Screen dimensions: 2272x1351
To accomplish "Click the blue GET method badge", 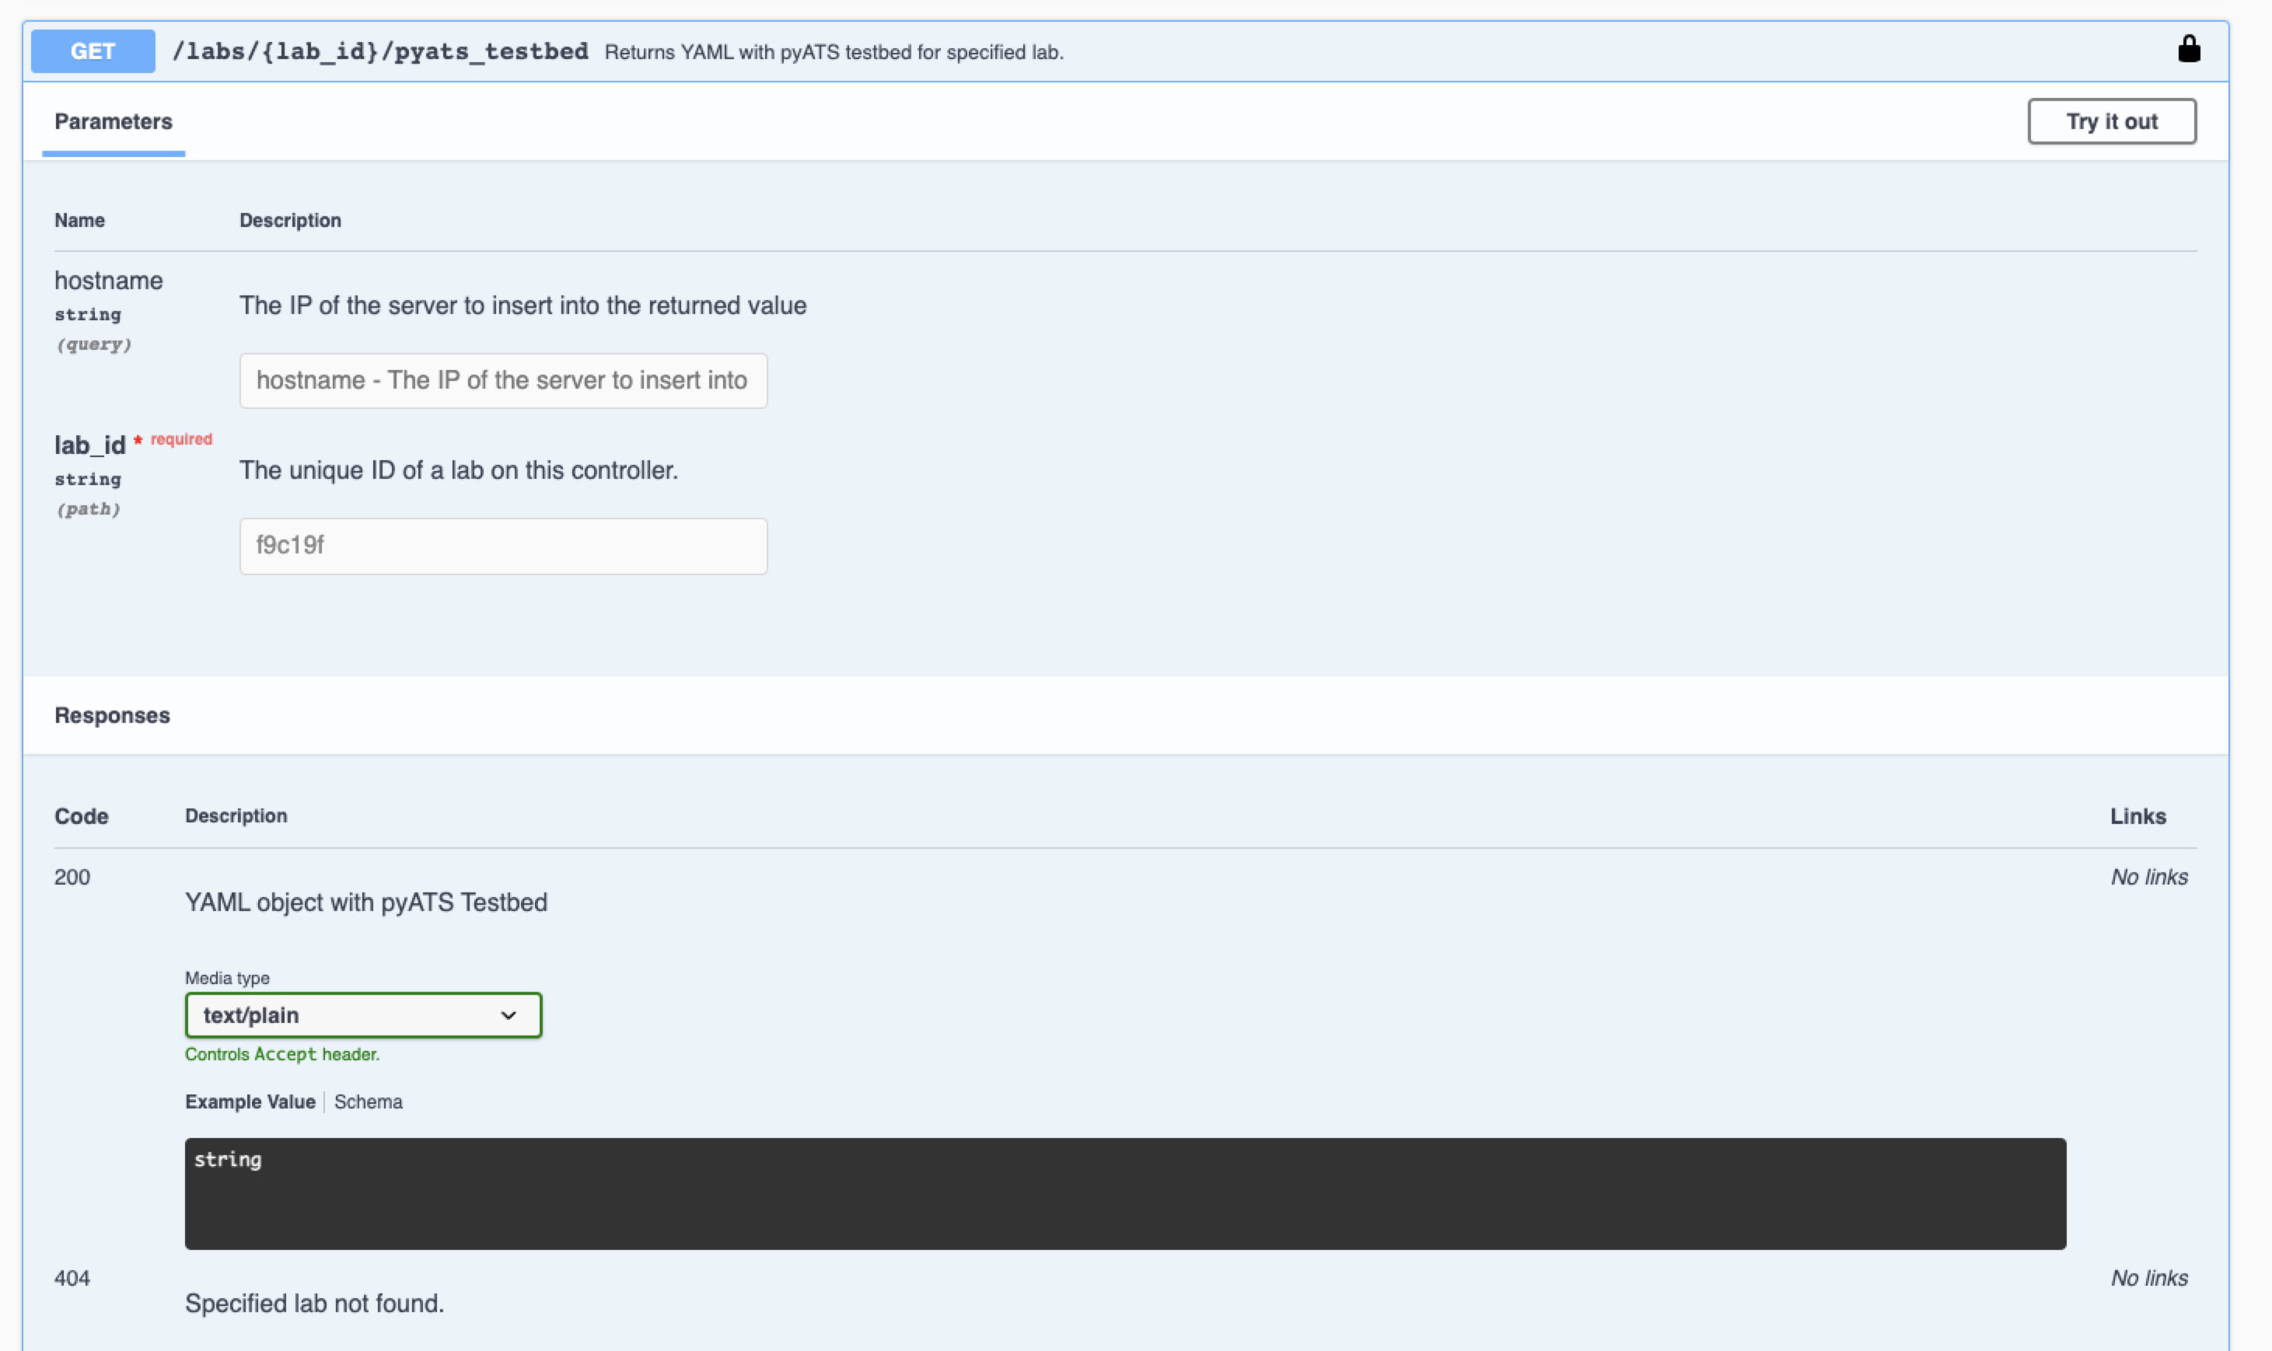I will [93, 51].
